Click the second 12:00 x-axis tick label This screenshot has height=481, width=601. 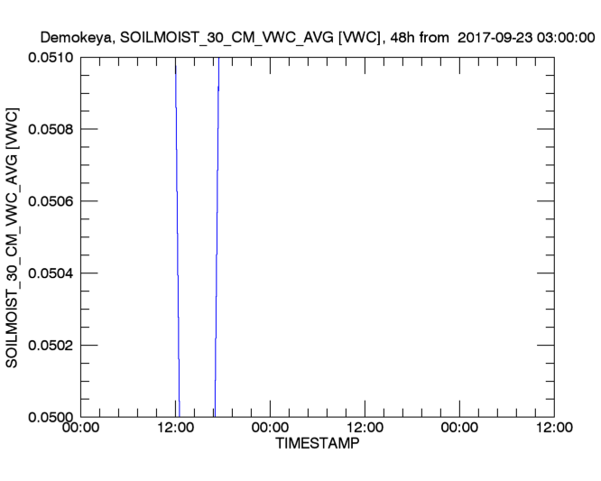(365, 430)
